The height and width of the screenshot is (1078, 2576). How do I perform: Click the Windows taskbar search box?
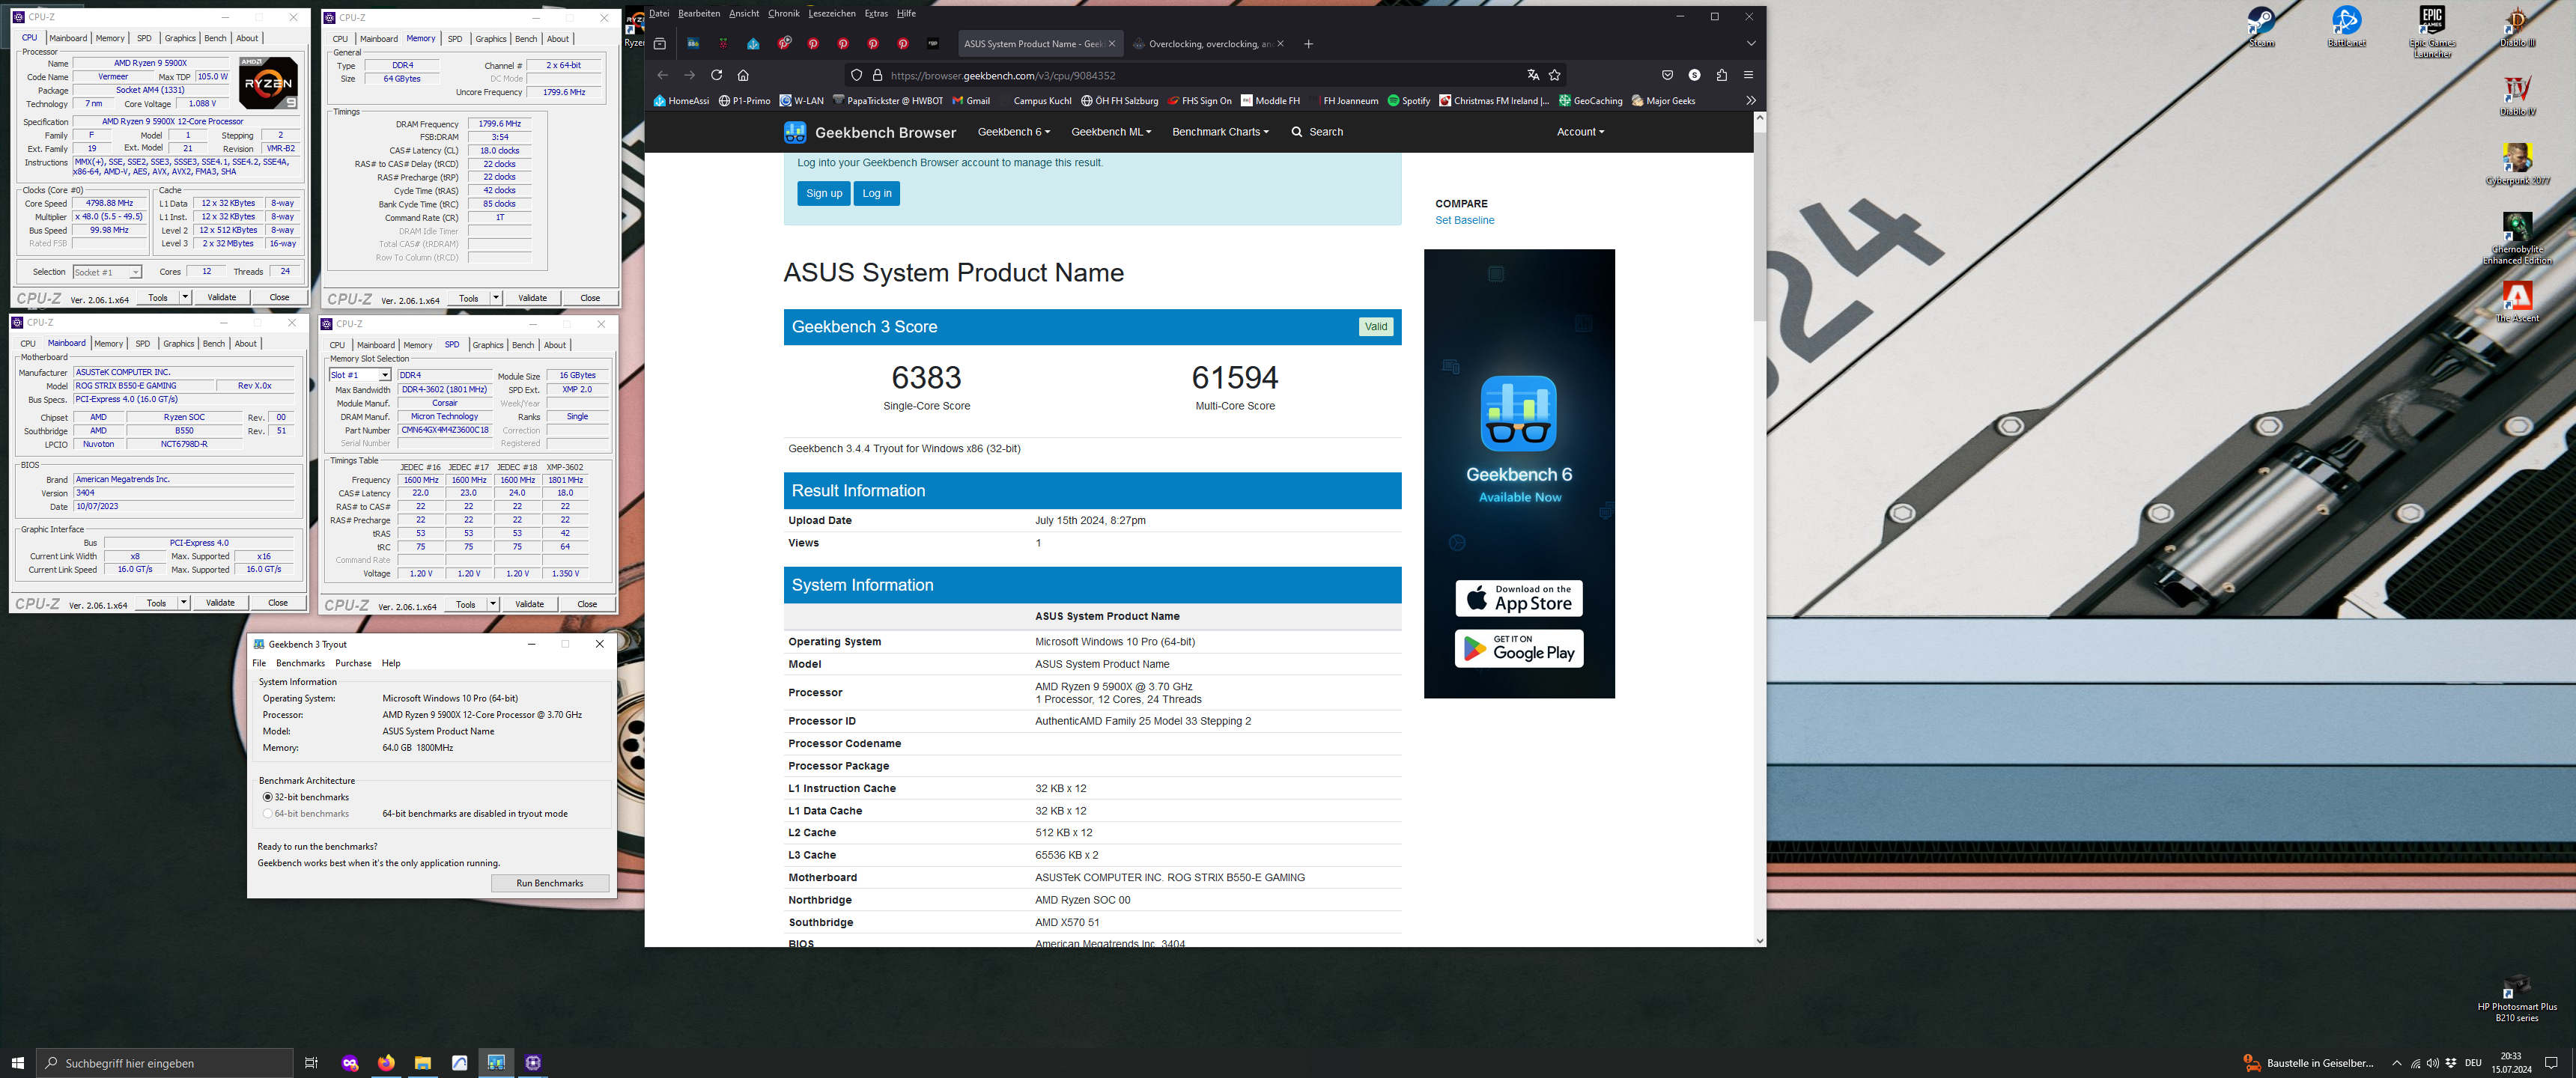tap(165, 1063)
